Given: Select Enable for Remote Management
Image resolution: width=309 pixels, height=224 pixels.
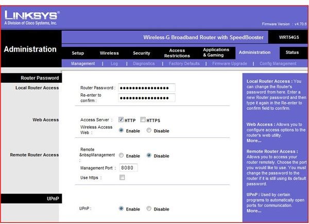Looking at the screenshot, I should (x=121, y=155).
